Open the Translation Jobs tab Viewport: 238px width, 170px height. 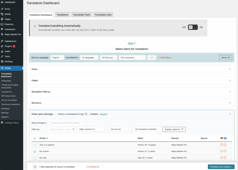click(x=103, y=15)
